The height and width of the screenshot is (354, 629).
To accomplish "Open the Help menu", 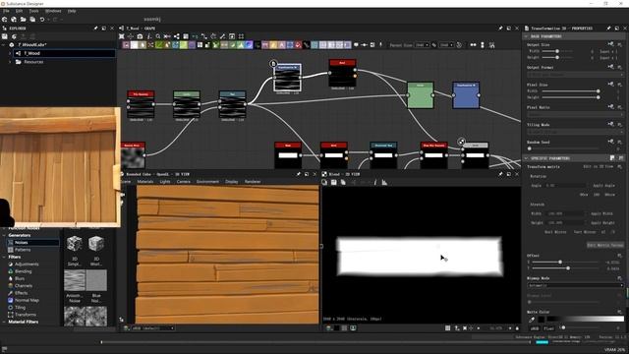I will 72,11.
